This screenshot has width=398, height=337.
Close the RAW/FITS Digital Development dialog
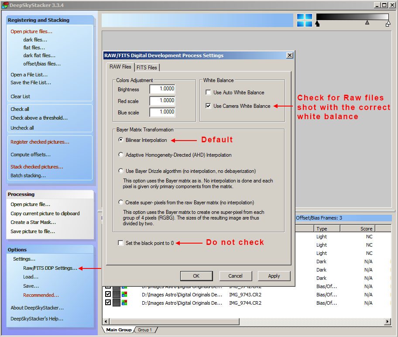coord(290,55)
